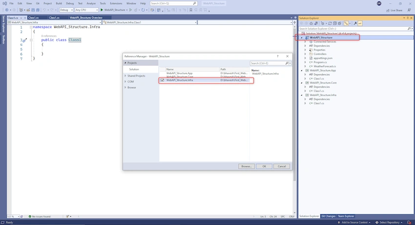The width and height of the screenshot is (415, 225).
Task: Click the screwdriver quick actions icon on line 3
Action: pos(24,40)
